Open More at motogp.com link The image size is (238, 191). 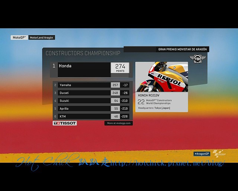[119, 123]
